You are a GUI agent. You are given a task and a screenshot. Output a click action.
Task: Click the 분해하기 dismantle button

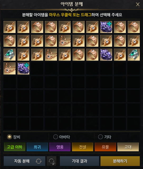pos(120,161)
